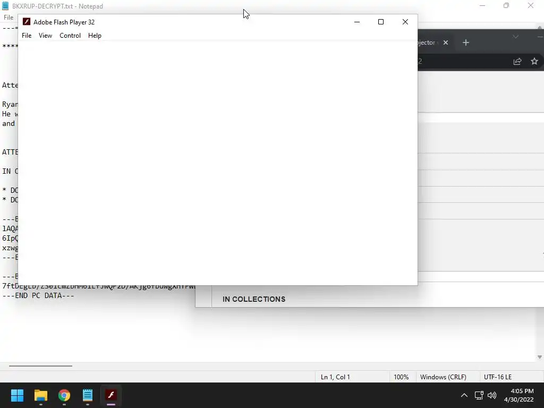Click the ---END PC DATA--- line in Notepad

(x=38, y=295)
